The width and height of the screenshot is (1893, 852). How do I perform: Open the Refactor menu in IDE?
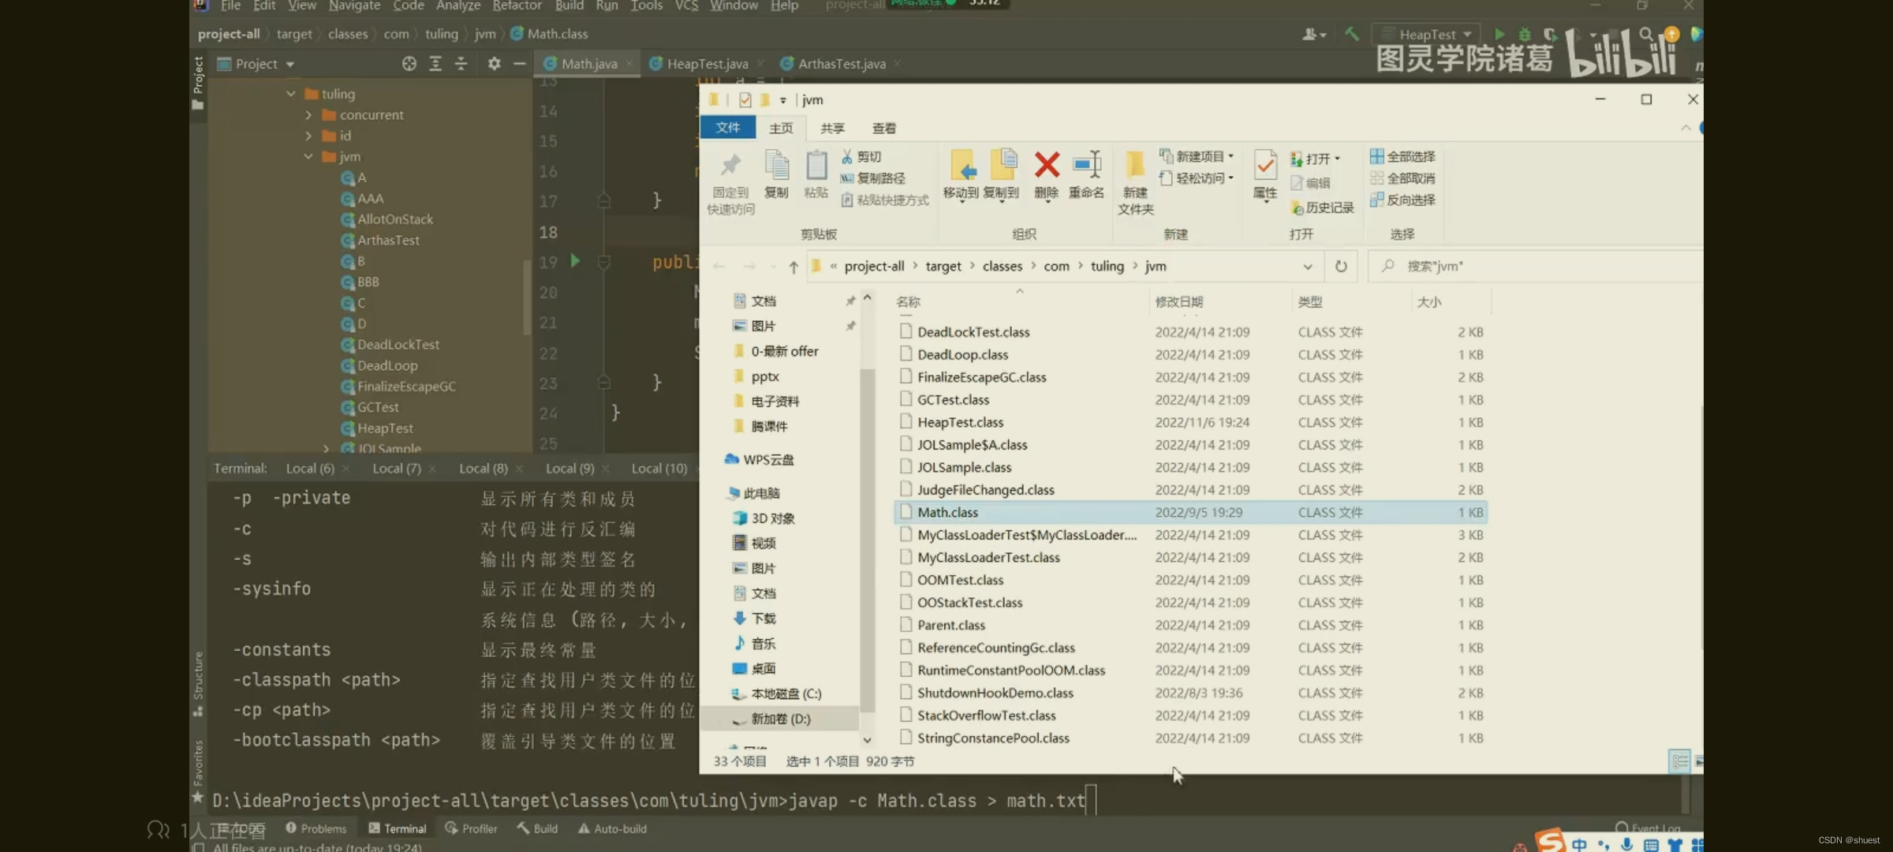pos(517,6)
